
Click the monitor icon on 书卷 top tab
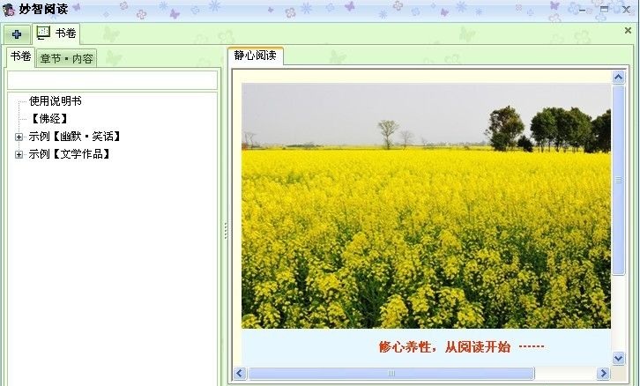click(x=43, y=33)
